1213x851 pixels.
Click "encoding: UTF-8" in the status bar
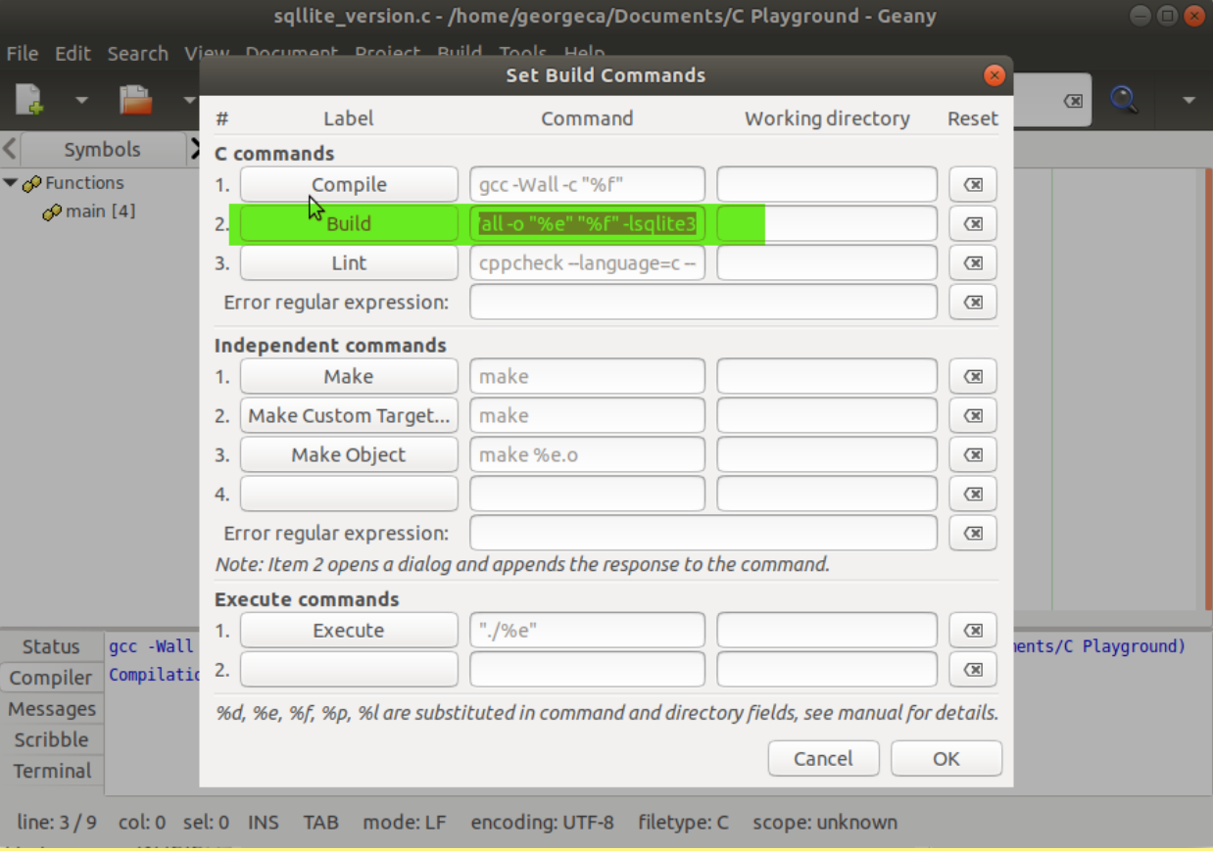[542, 823]
